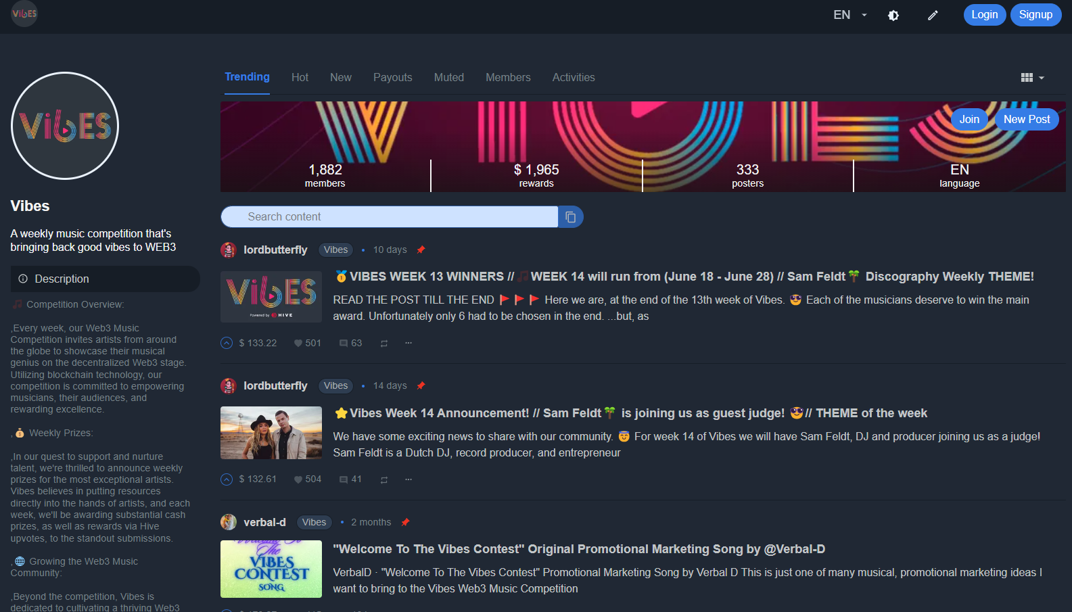Open Vibes Contest Song thumbnail
1072x612 pixels.
tap(271, 569)
